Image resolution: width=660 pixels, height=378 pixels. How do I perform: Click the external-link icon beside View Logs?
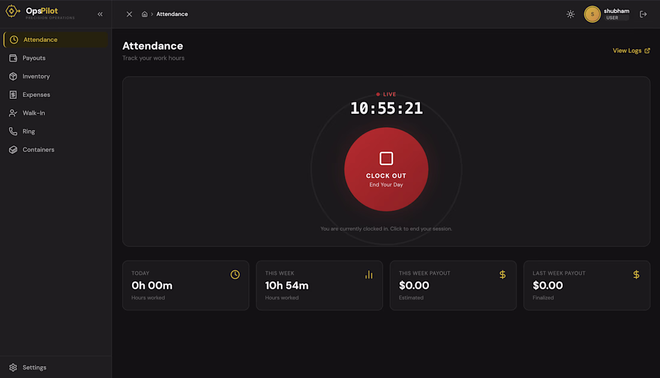pyautogui.click(x=647, y=50)
